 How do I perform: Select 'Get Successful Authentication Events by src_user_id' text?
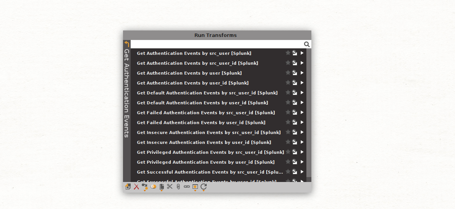201,172
